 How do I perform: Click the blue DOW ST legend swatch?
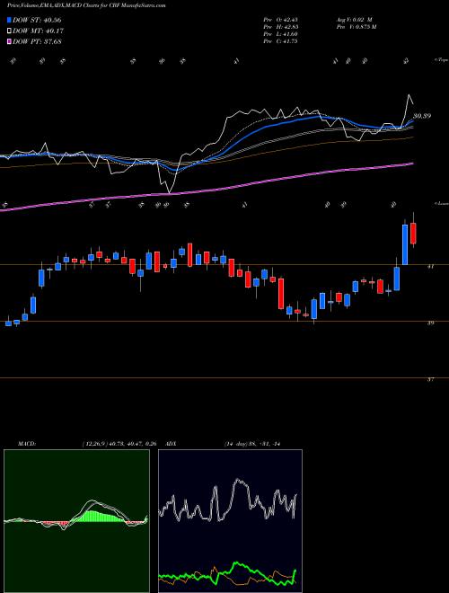(x=10, y=20)
